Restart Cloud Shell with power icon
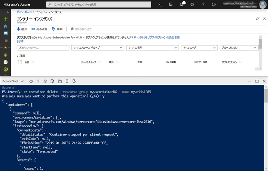Image resolution: width=268 pixels, height=171 pixels. (x=31, y=81)
